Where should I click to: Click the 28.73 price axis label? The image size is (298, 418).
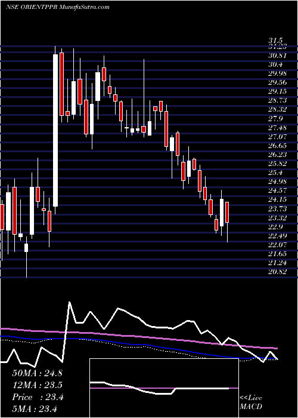click(277, 100)
